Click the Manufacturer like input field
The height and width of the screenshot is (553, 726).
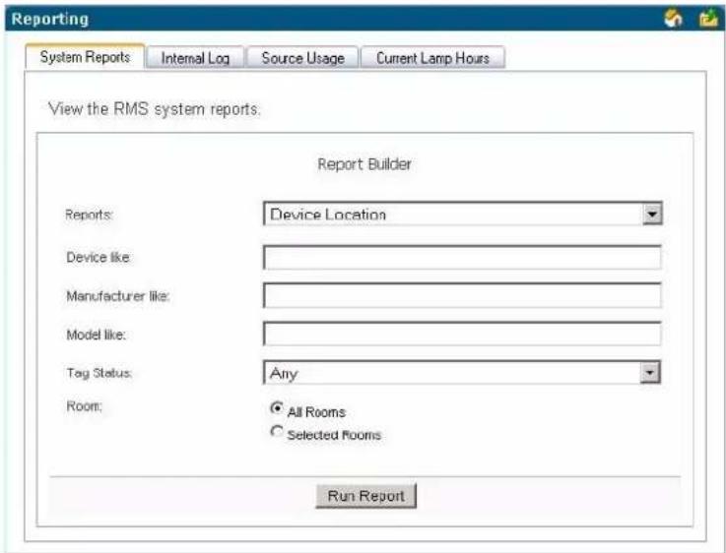462,295
